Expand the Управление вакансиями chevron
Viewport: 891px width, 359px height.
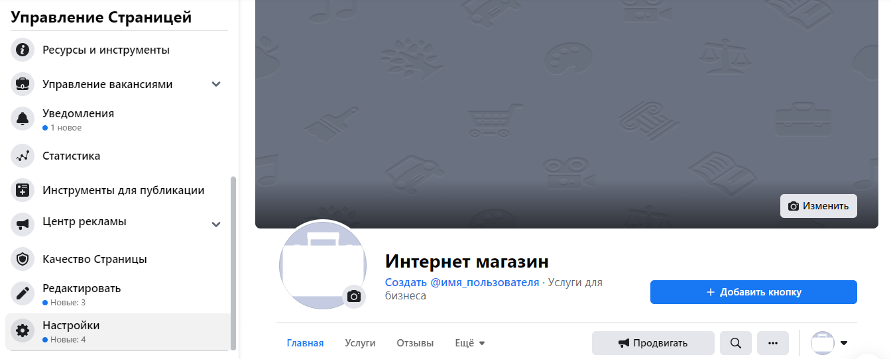coord(216,84)
